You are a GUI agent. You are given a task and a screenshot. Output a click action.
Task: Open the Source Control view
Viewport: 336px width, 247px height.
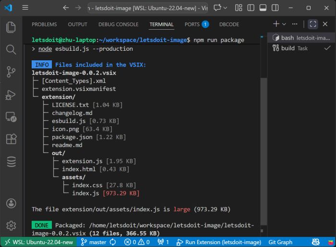[x=11, y=72]
